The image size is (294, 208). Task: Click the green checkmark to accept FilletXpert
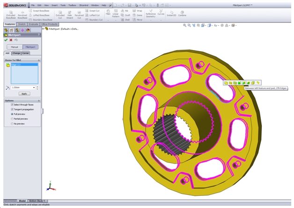[6, 40]
